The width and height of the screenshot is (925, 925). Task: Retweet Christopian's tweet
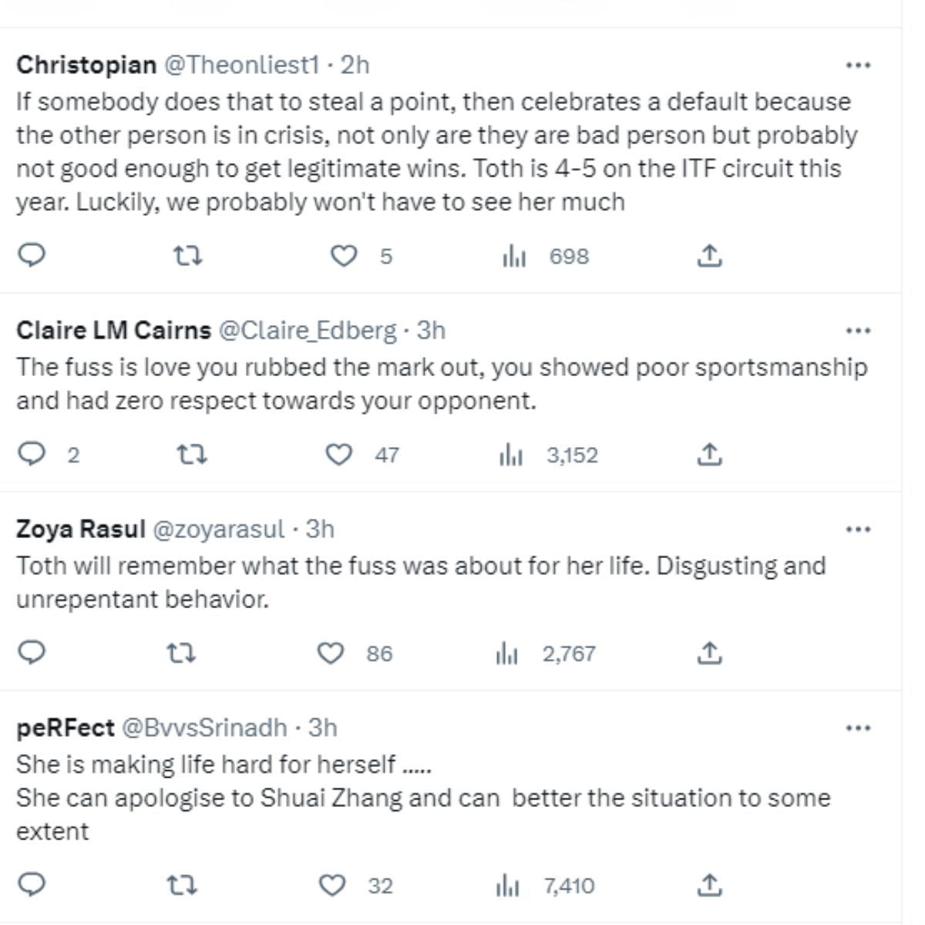(x=187, y=255)
